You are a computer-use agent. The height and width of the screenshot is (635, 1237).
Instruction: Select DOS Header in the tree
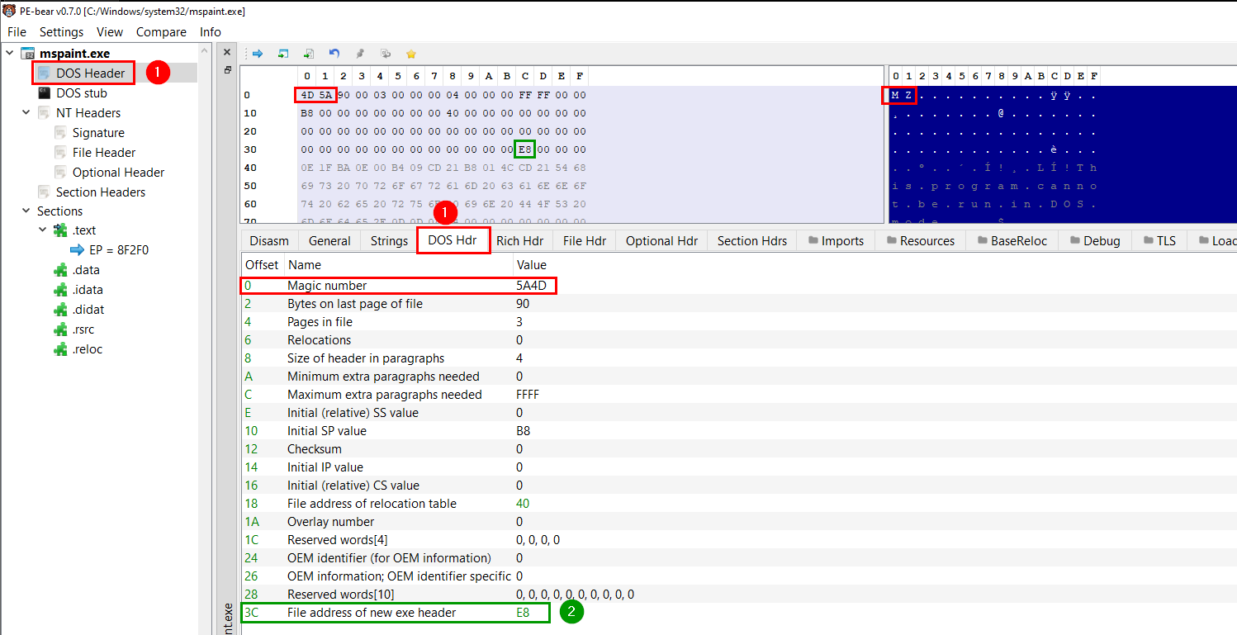coord(91,73)
